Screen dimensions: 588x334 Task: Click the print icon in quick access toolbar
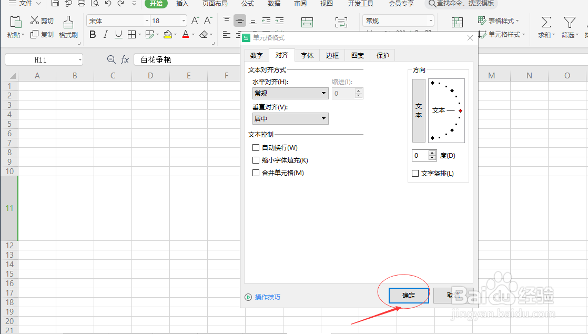(x=81, y=4)
